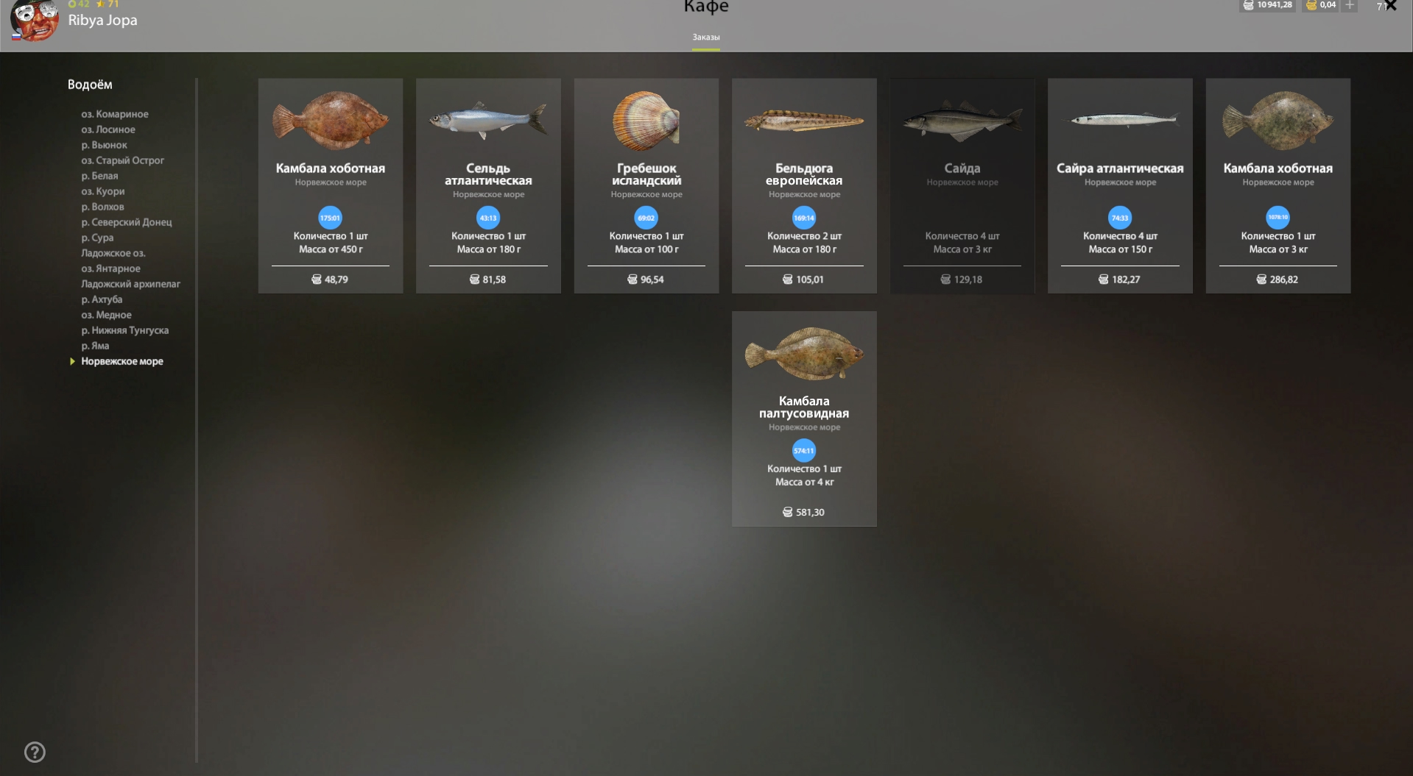Click the Ribya Jopa player name
Image resolution: width=1413 pixels, height=776 pixels.
[x=102, y=21]
